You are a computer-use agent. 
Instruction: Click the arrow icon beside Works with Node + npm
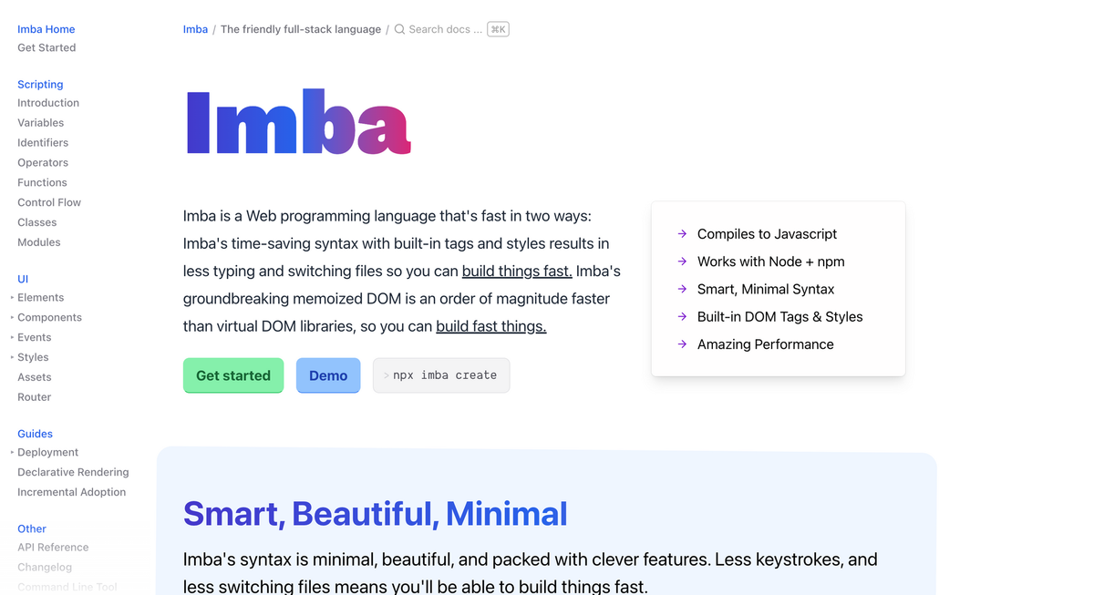(680, 262)
